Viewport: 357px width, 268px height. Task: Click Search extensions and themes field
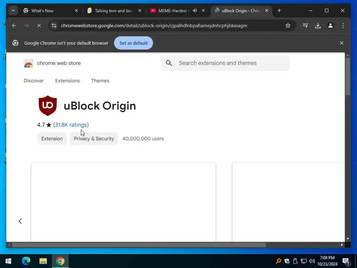click(225, 63)
